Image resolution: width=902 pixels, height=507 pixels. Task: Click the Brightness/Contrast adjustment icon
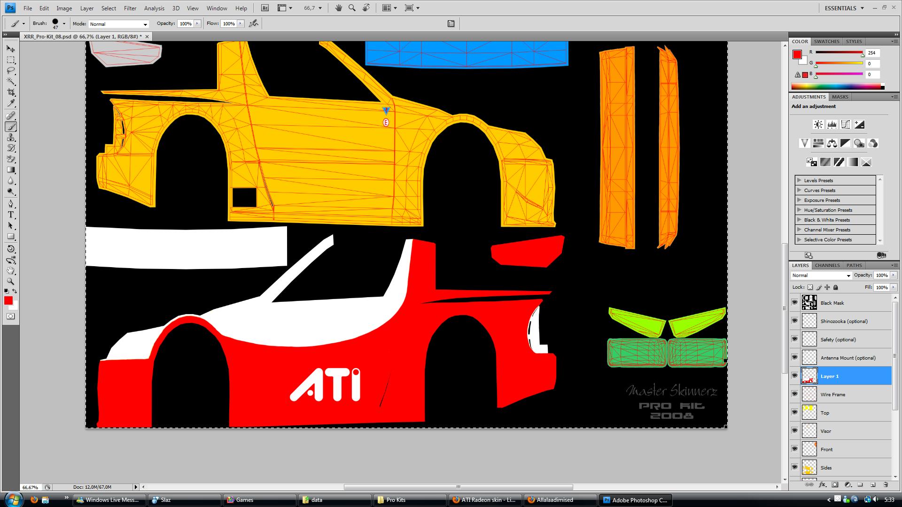(x=818, y=124)
